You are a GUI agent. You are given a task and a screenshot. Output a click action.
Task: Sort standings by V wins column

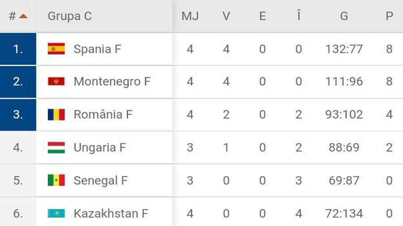[226, 16]
